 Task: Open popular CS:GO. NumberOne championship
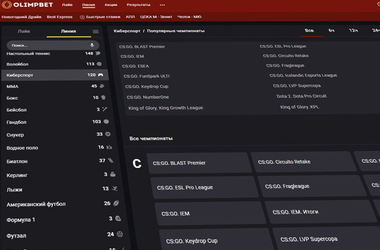(x=148, y=97)
